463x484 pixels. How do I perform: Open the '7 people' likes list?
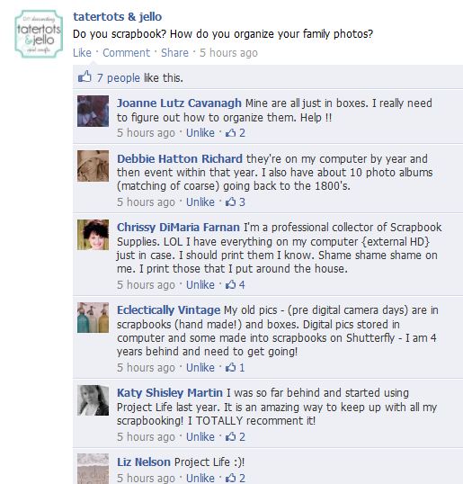pyautogui.click(x=118, y=77)
